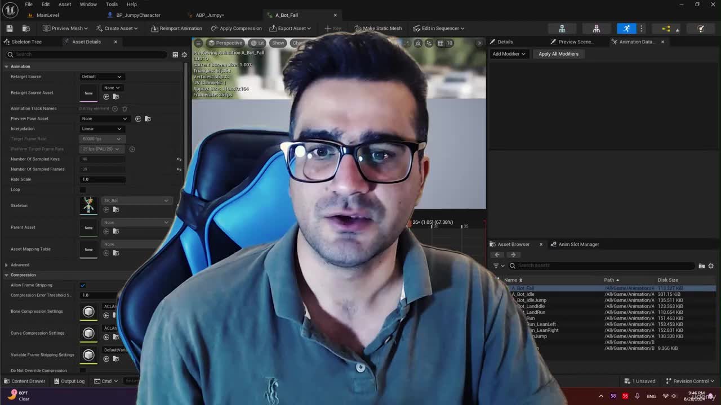721x405 pixels.
Task: Open the File menu
Action: [x=29, y=4]
